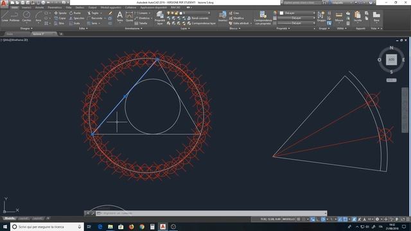Click the Scala scale tool
Viewport: 411px width, 231px height.
[x=74, y=23]
